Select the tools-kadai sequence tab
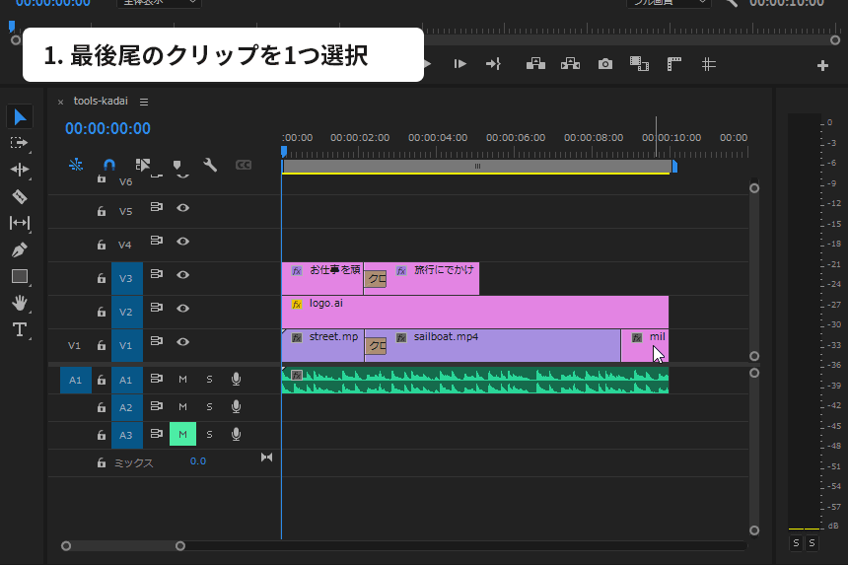The height and width of the screenshot is (565, 848). point(101,101)
